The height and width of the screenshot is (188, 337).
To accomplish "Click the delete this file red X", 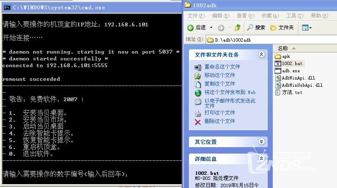I will click(198, 122).
